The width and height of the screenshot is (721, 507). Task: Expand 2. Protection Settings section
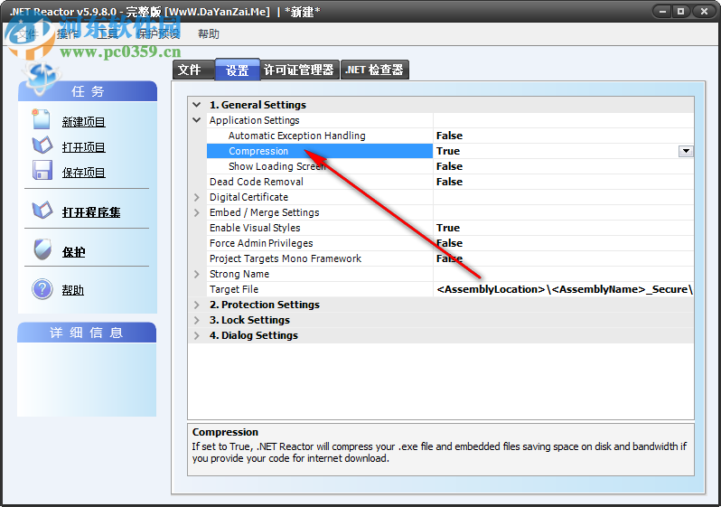click(x=197, y=305)
